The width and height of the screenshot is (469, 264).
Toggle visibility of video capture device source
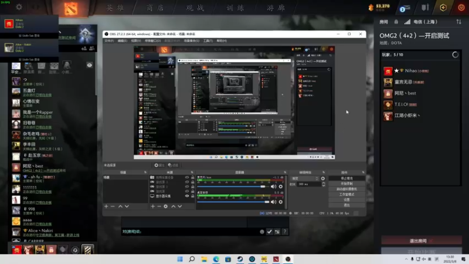(x=187, y=178)
